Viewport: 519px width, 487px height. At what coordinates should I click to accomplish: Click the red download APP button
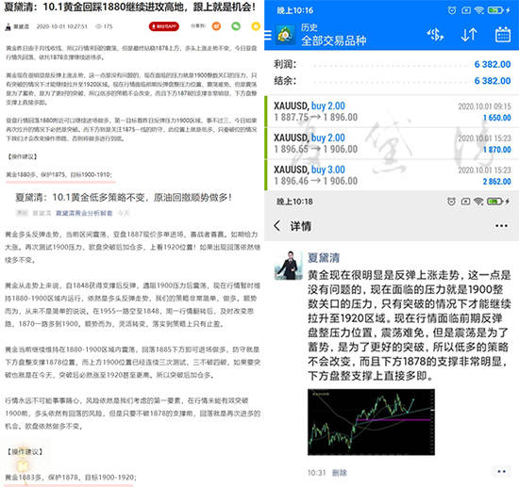tap(164, 26)
